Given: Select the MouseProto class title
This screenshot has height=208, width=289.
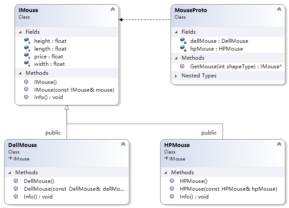Looking at the screenshot, I should tap(191, 10).
